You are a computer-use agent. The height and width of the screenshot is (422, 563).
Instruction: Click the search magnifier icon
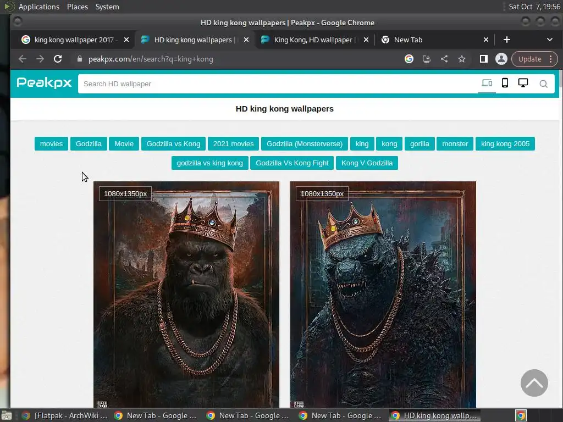(x=544, y=84)
